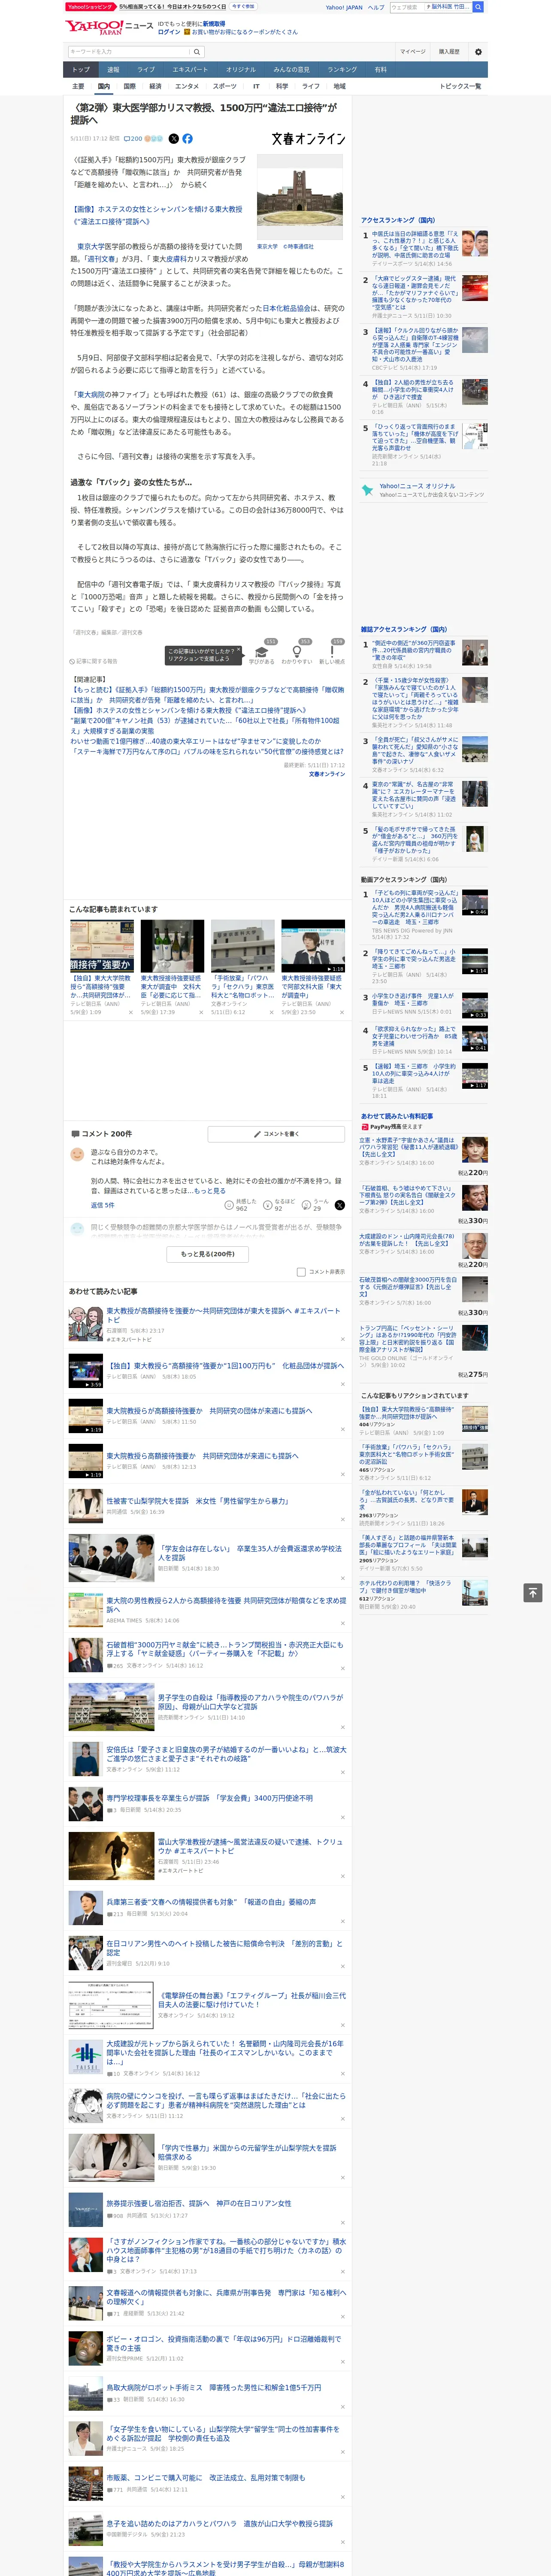Open the みんなの意見 tab
Viewport: 551px width, 2576px height.
(291, 70)
